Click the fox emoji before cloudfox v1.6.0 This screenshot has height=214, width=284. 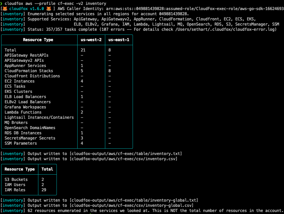click(x=5, y=9)
